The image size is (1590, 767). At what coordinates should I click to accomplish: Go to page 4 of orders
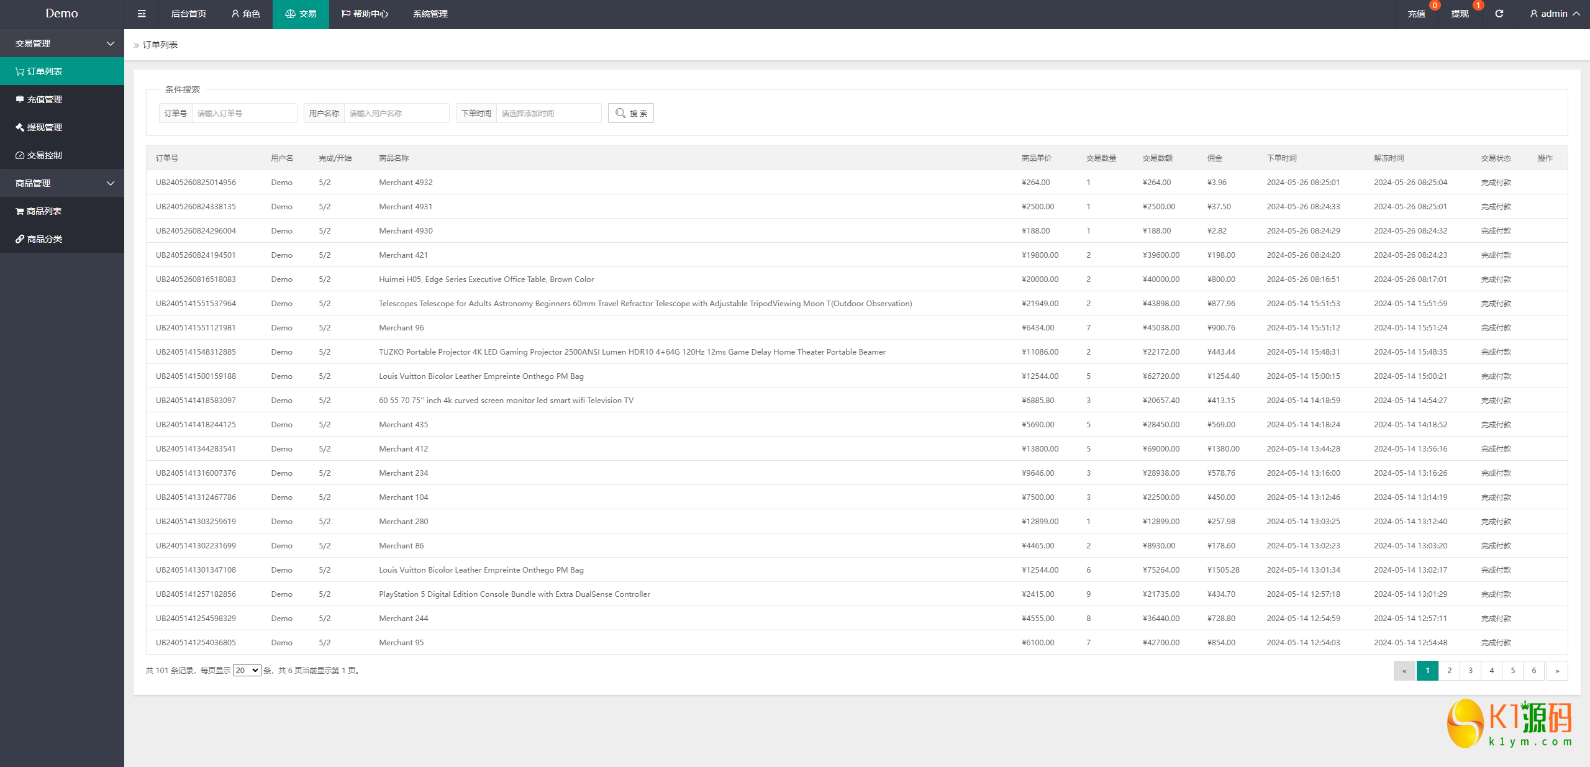click(x=1491, y=671)
